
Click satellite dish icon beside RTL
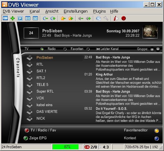[30, 64]
